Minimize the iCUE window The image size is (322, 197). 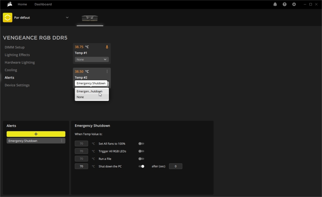point(305,4)
